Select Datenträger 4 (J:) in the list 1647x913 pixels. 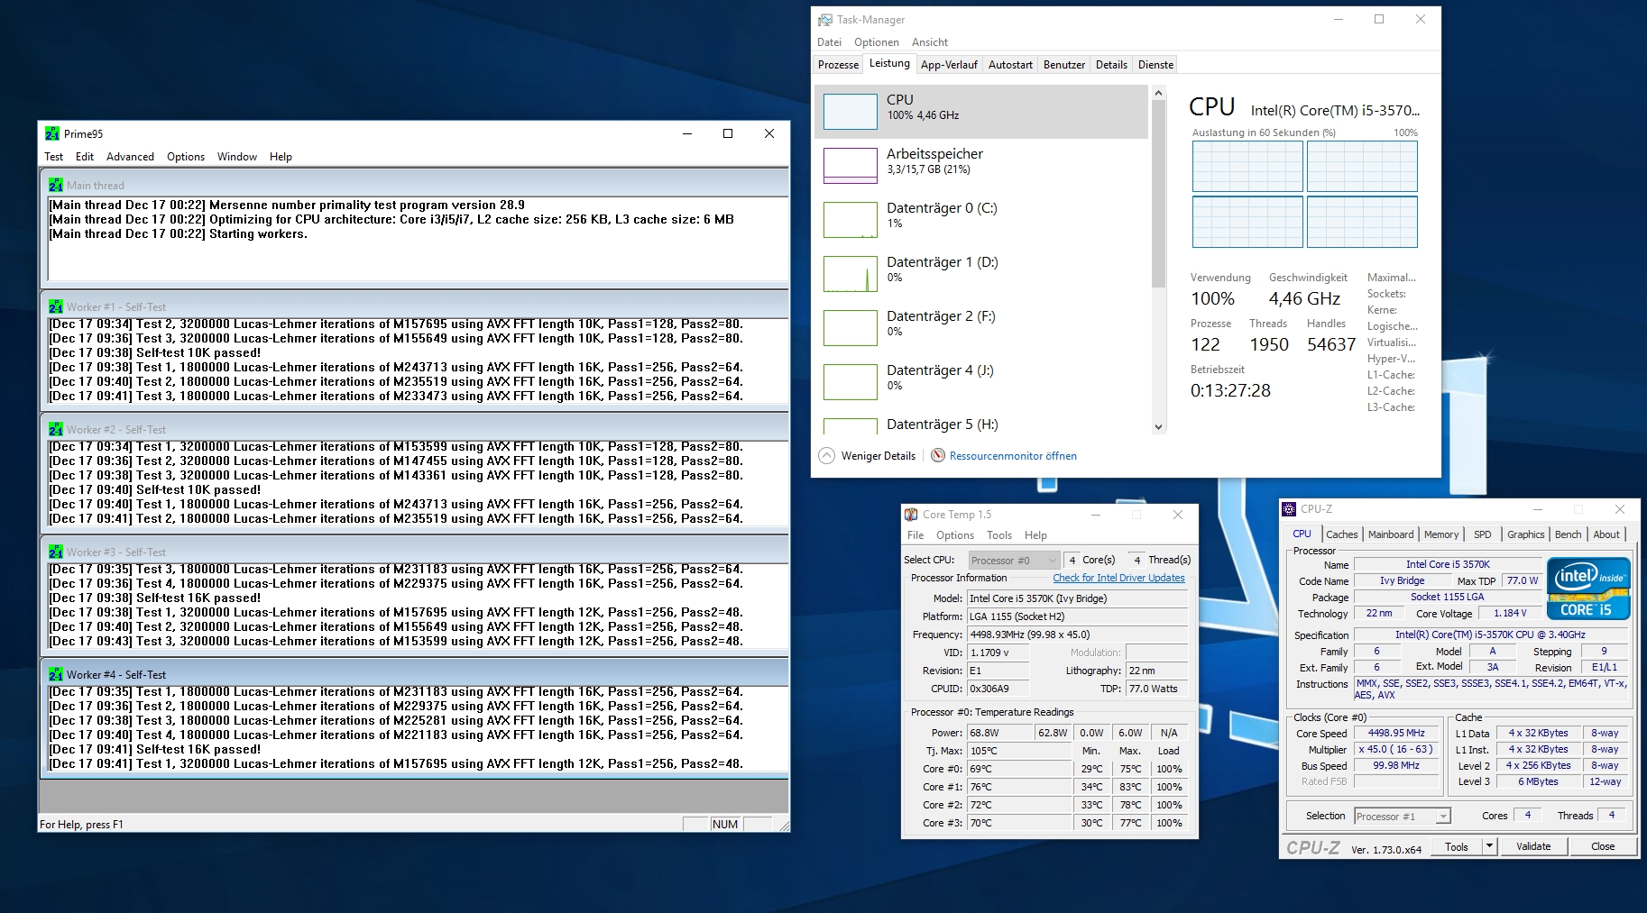pyautogui.click(x=981, y=381)
